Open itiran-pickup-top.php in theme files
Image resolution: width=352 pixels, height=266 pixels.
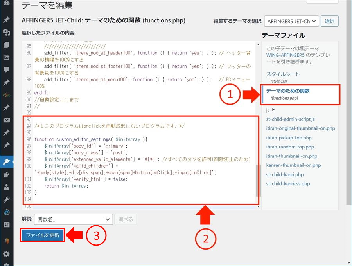[x=289, y=138]
